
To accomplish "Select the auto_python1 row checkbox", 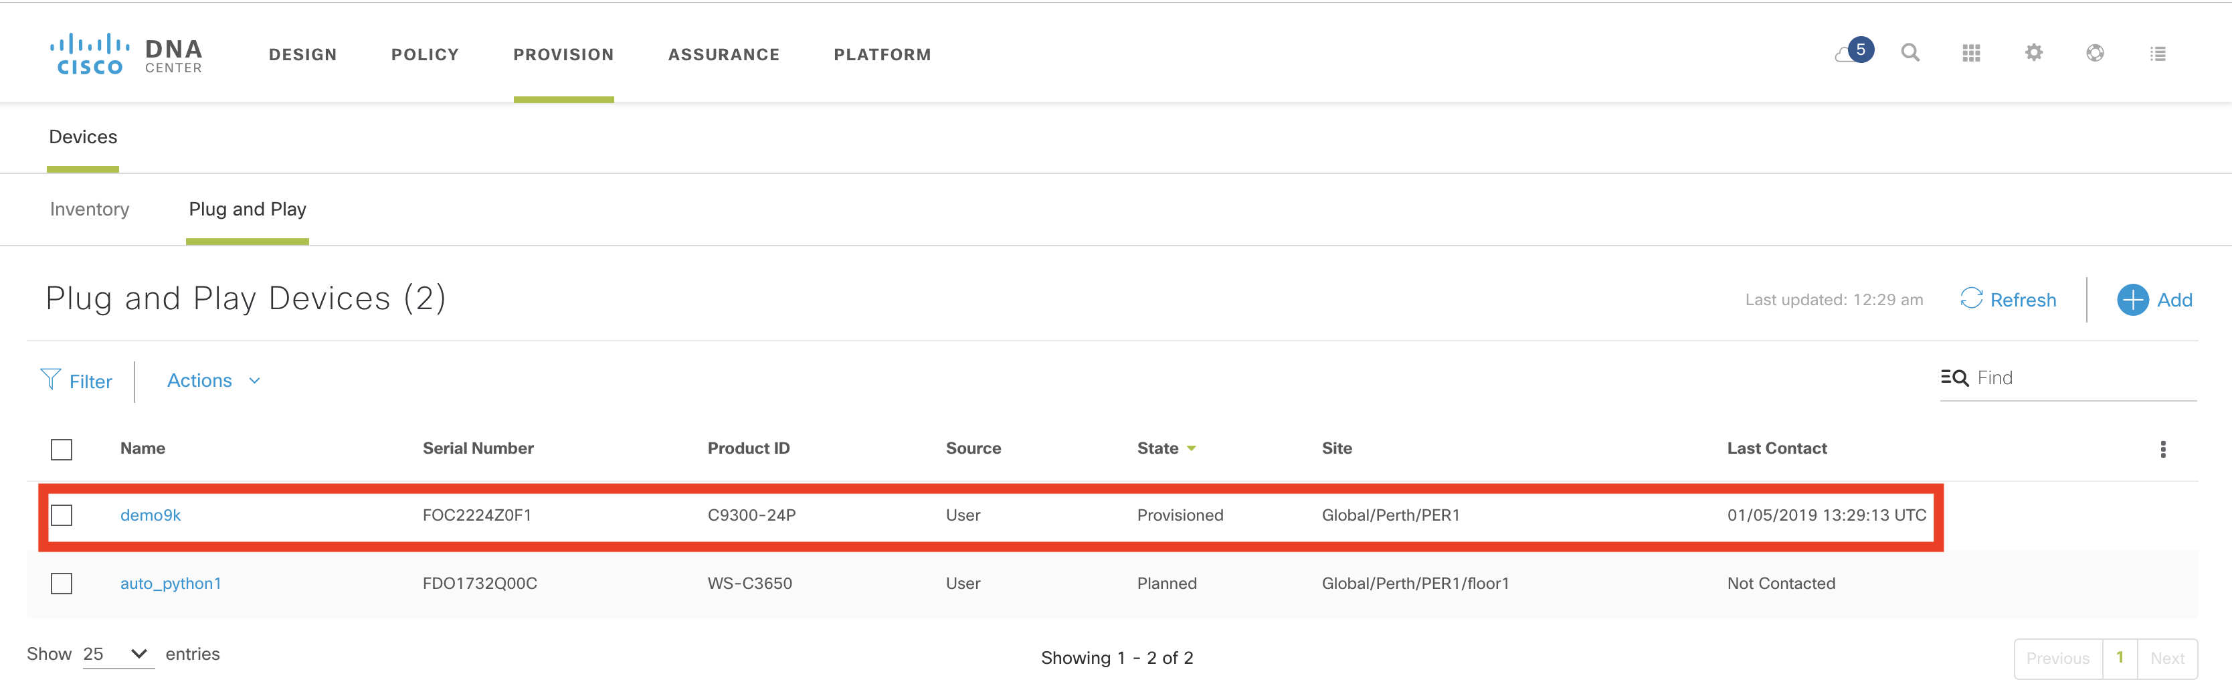I will pos(62,584).
